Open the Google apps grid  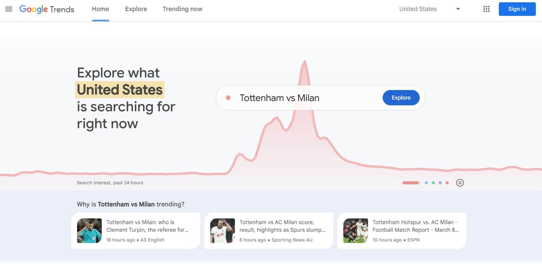[x=486, y=9]
